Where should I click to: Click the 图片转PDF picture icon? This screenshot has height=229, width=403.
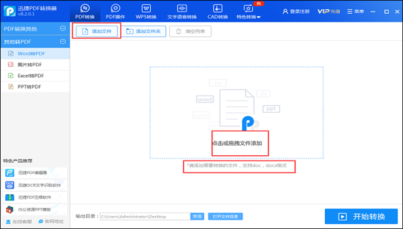[10, 64]
